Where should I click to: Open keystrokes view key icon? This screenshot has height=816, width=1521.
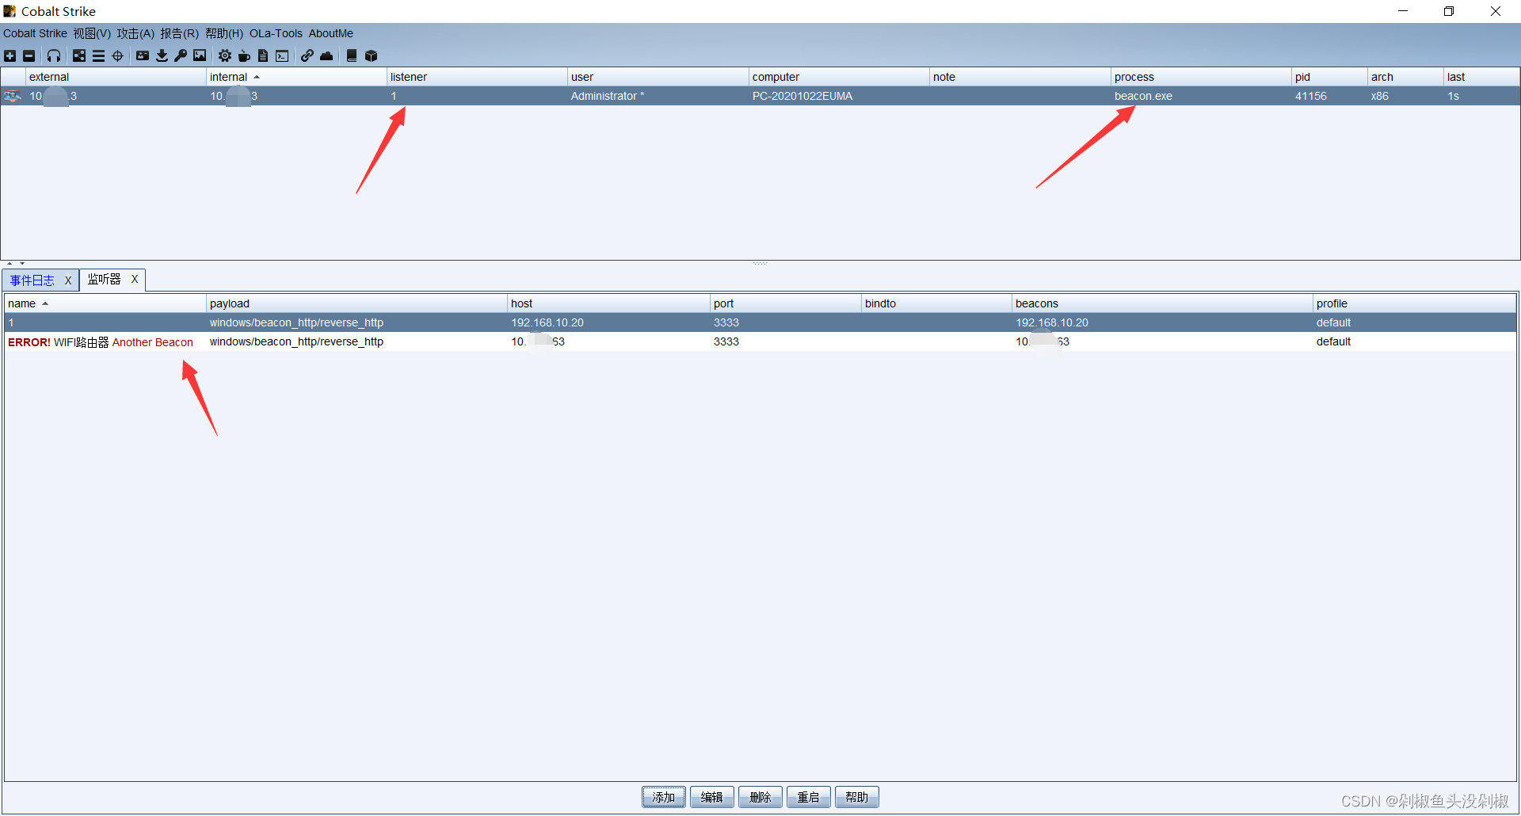181,55
